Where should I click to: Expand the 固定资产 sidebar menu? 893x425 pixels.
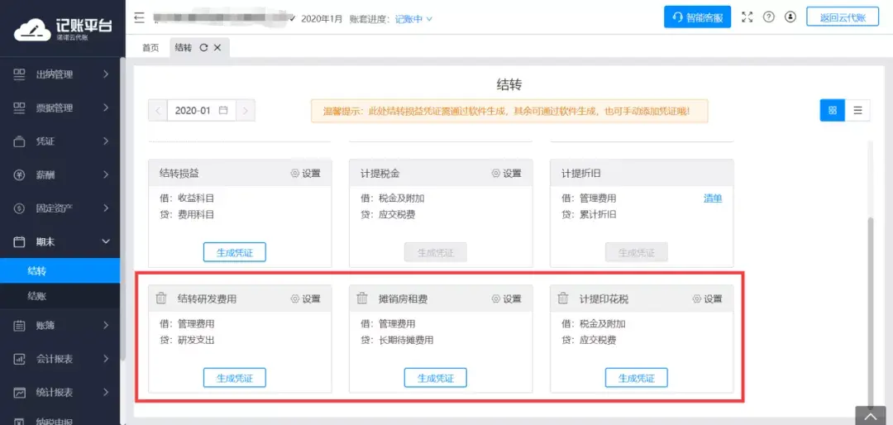(60, 208)
